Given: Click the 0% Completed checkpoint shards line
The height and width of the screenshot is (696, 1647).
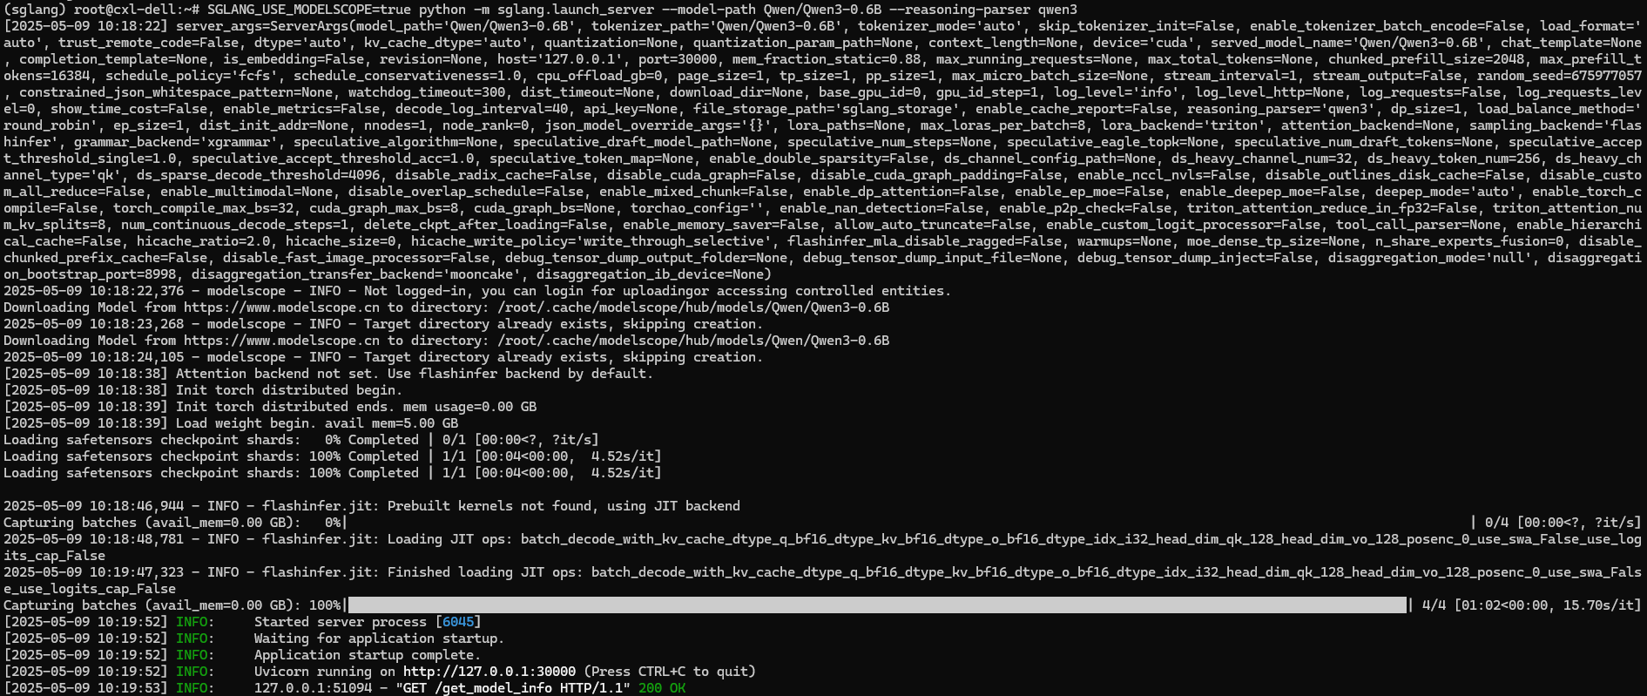Looking at the screenshot, I should tap(301, 440).
